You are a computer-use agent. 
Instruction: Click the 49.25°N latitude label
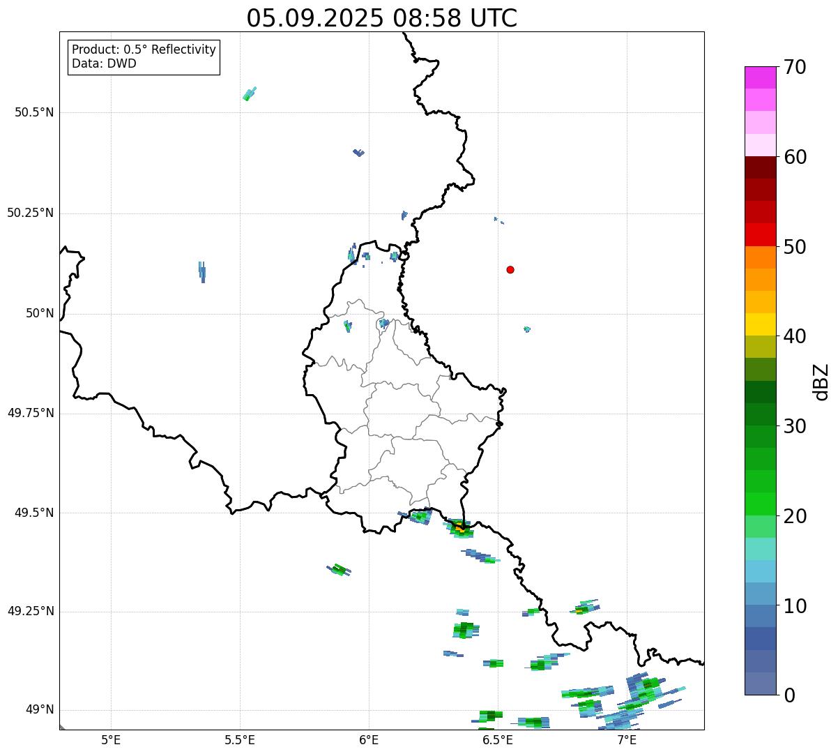(31, 611)
